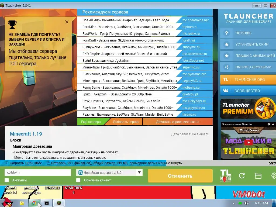Click server address mc.playmine.ru
This screenshot has height=207, width=276.
click(x=194, y=108)
